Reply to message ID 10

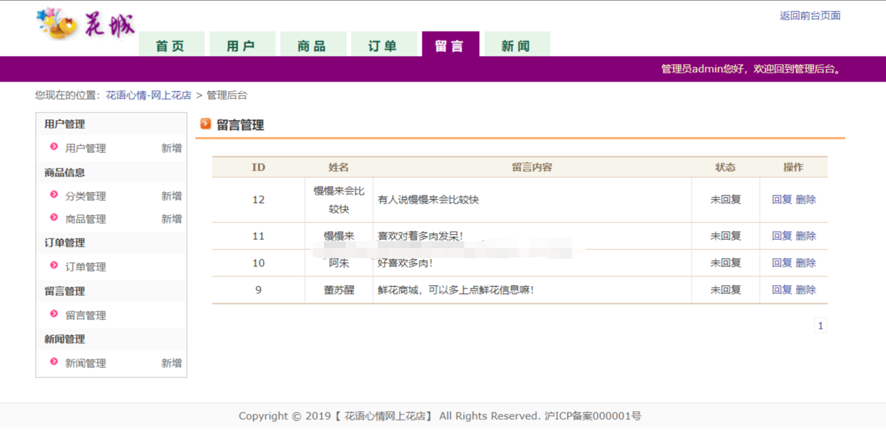pyautogui.click(x=782, y=263)
